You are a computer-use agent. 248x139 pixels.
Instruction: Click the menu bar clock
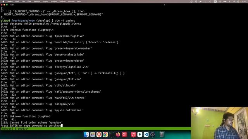pyautogui.click(x=244, y=2)
